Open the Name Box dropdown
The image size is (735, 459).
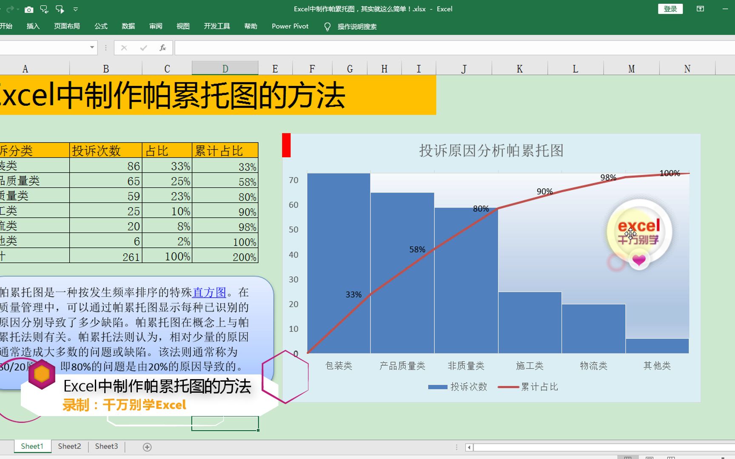[x=92, y=48]
